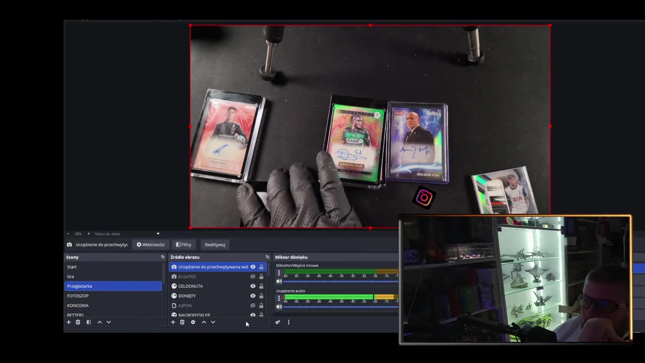The width and height of the screenshot is (645, 363).
Task: Show the AJPON source
Action: [253, 306]
